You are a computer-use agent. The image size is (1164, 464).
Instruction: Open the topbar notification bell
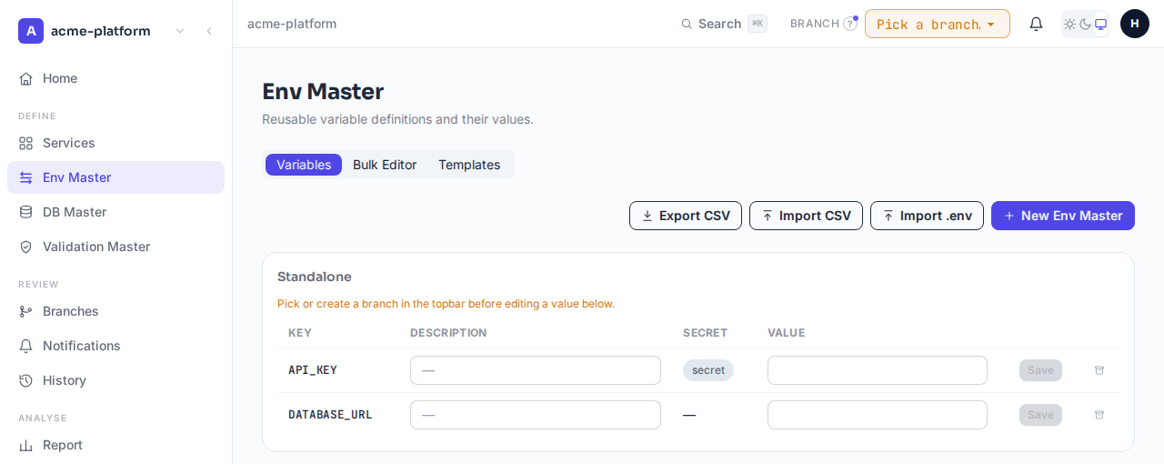point(1036,24)
